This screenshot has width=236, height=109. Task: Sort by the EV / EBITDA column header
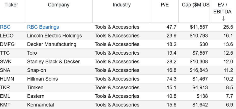pyautogui.click(x=222, y=8)
